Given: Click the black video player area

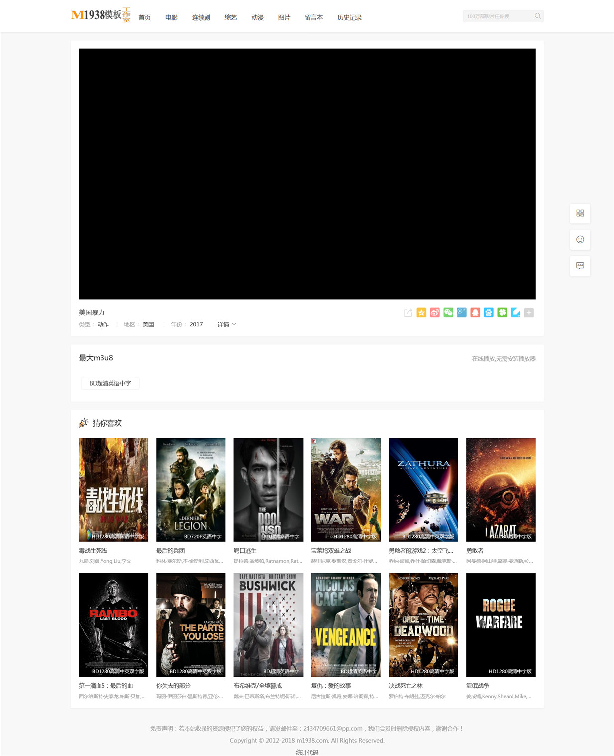Looking at the screenshot, I should pos(307,174).
